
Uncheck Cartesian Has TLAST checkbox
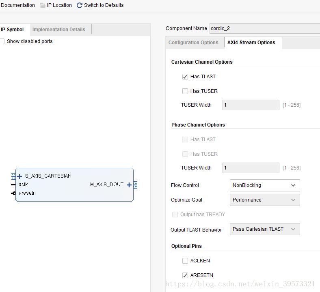coord(185,77)
